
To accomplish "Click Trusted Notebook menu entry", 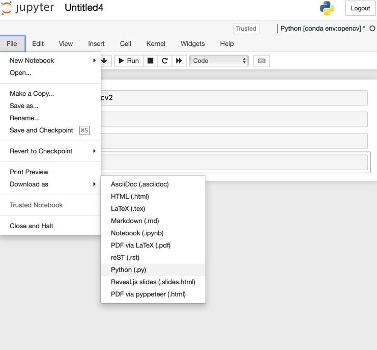I will pos(50,205).
